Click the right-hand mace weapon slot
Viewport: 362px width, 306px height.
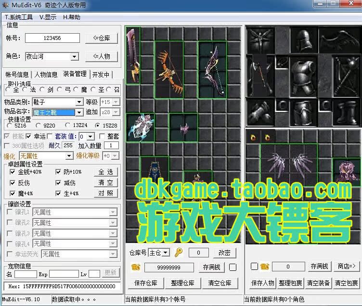pos(346,76)
